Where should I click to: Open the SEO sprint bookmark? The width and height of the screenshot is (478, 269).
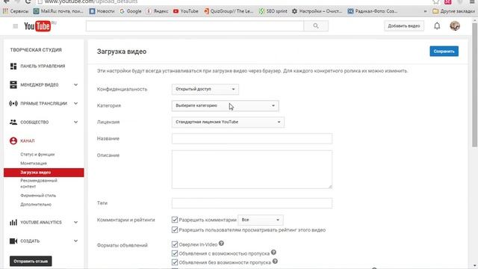point(273,11)
